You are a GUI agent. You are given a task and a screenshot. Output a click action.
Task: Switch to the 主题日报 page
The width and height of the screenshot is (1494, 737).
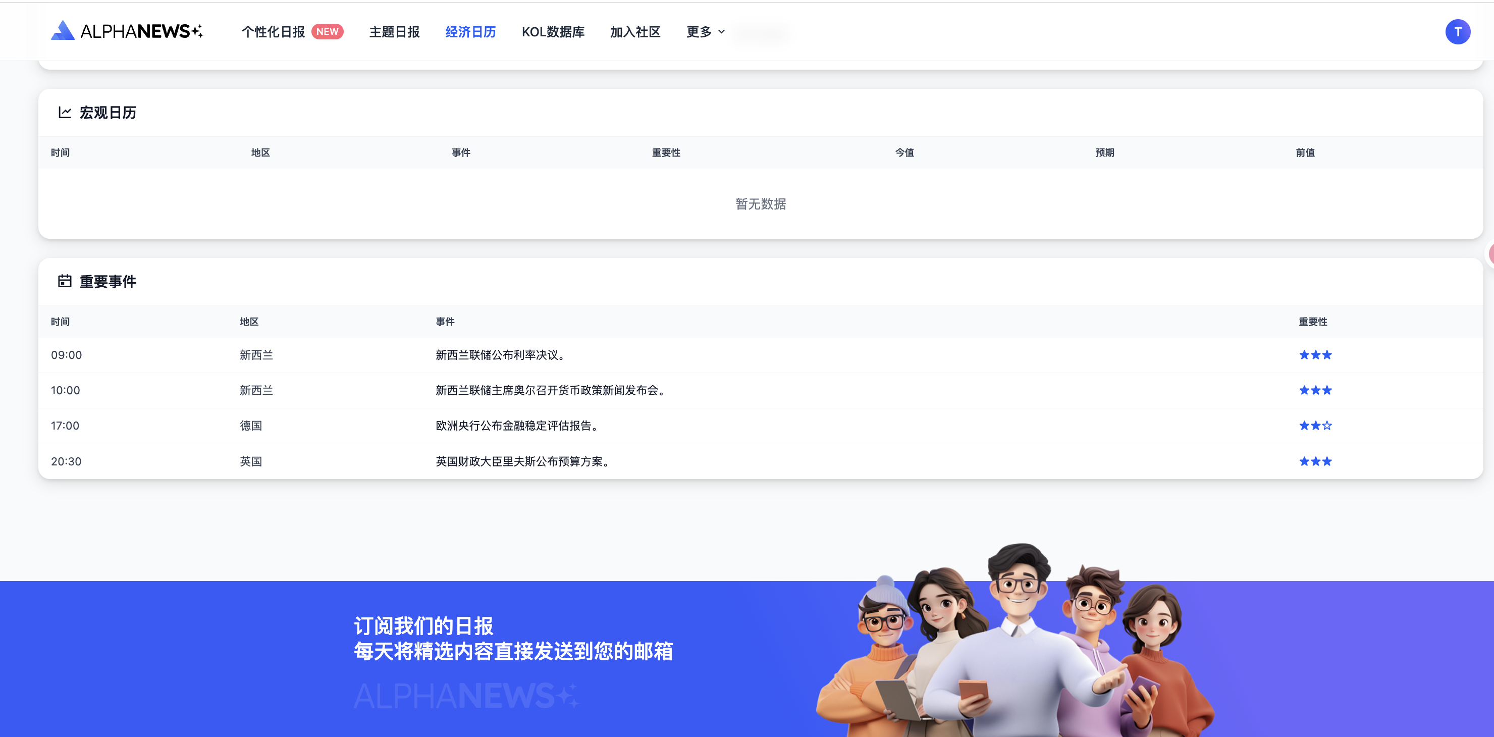click(x=394, y=32)
